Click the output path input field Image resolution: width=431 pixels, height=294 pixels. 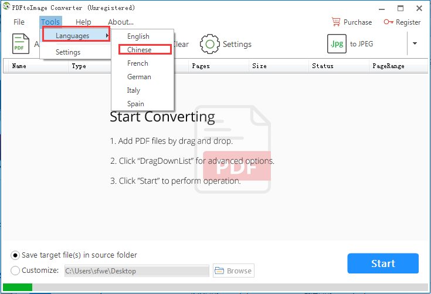tap(137, 271)
